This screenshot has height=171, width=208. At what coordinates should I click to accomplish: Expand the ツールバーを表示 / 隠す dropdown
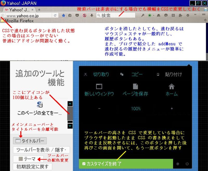click(x=41, y=150)
